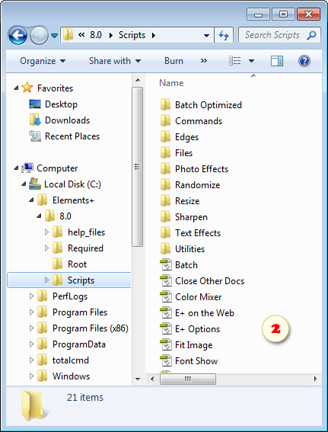328x432 pixels.
Task: Click the refresh arrows next to address bar
Action: tap(224, 35)
